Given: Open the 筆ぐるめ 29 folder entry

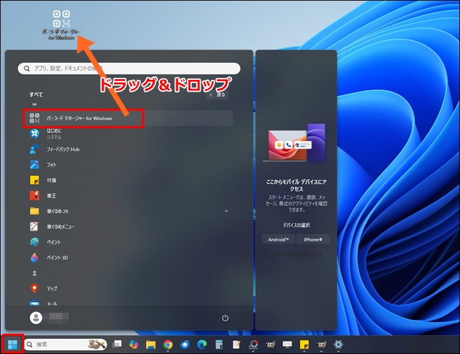Looking at the screenshot, I should pos(128,211).
